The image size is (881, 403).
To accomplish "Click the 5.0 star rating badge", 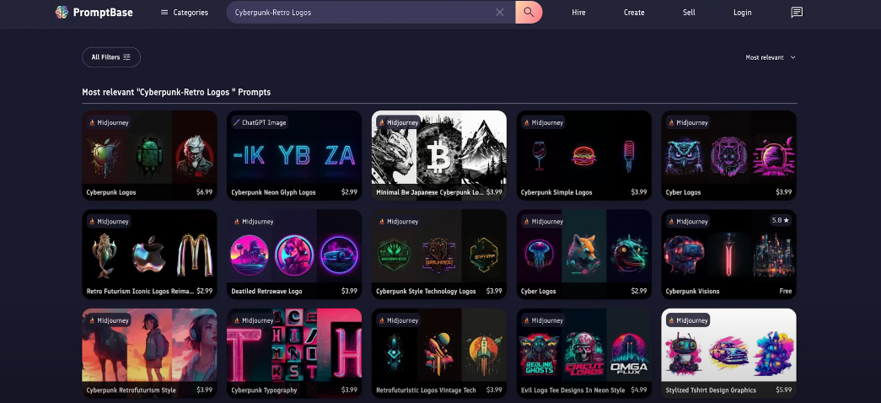I will pyautogui.click(x=781, y=220).
